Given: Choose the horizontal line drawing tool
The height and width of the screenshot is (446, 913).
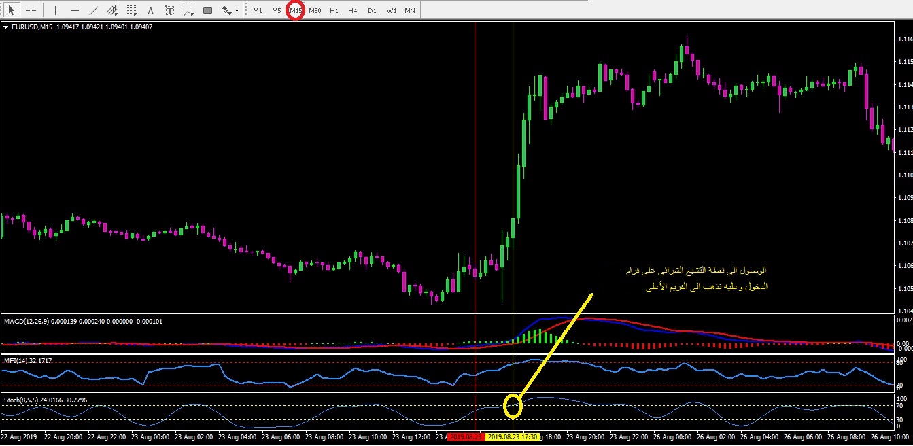Looking at the screenshot, I should pyautogui.click(x=75, y=10).
